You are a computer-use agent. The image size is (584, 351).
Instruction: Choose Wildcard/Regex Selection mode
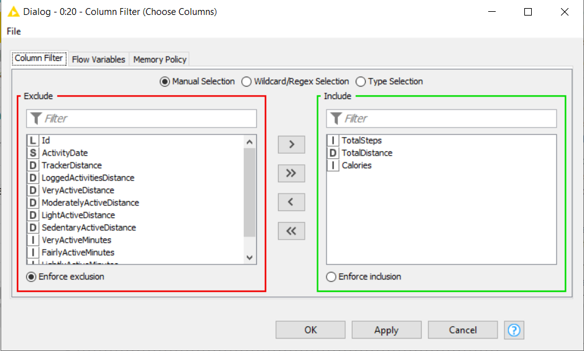click(247, 82)
